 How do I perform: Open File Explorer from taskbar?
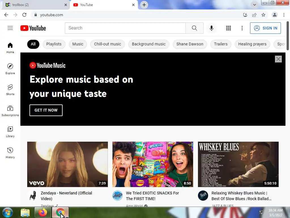pos(25,212)
